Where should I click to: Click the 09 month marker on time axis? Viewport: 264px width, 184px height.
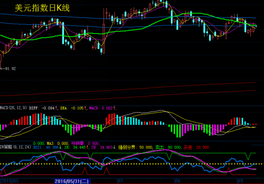[x=240, y=181]
